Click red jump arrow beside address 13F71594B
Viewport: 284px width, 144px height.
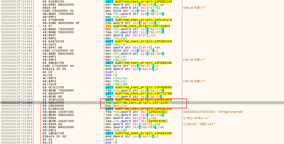tap(39, 26)
